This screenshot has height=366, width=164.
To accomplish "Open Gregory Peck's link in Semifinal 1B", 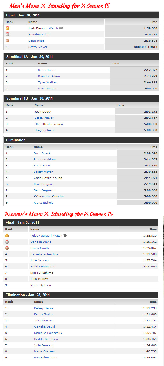I will pos(44,130).
